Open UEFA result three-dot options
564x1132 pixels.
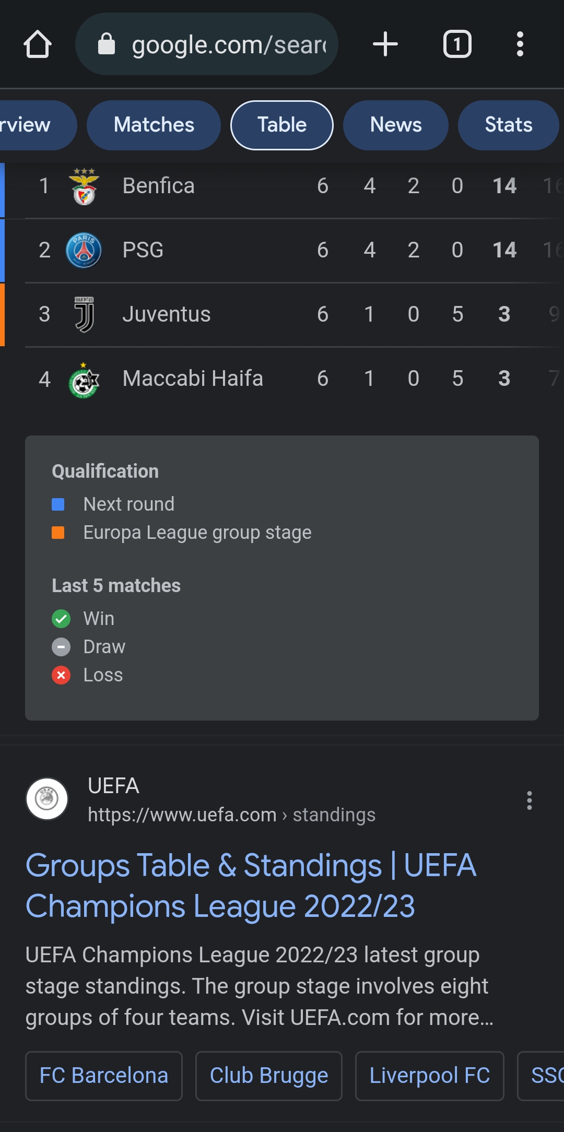(530, 800)
